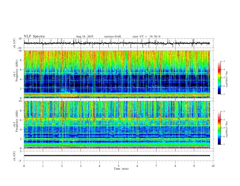
Task: Click time axis tick label '6'
Action: [138, 166]
